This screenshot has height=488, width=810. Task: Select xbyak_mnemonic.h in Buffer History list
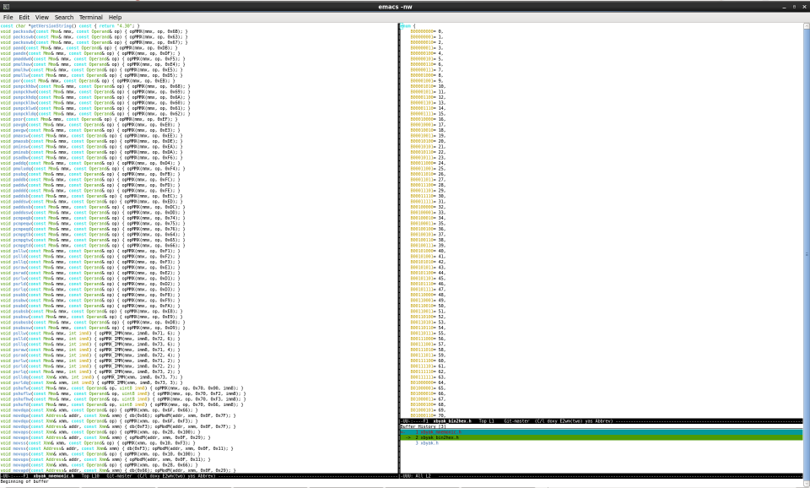[602, 432]
